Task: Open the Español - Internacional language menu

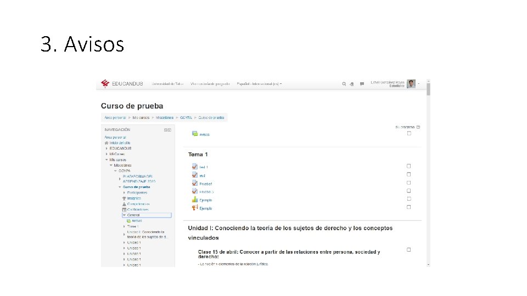Action: (x=259, y=84)
